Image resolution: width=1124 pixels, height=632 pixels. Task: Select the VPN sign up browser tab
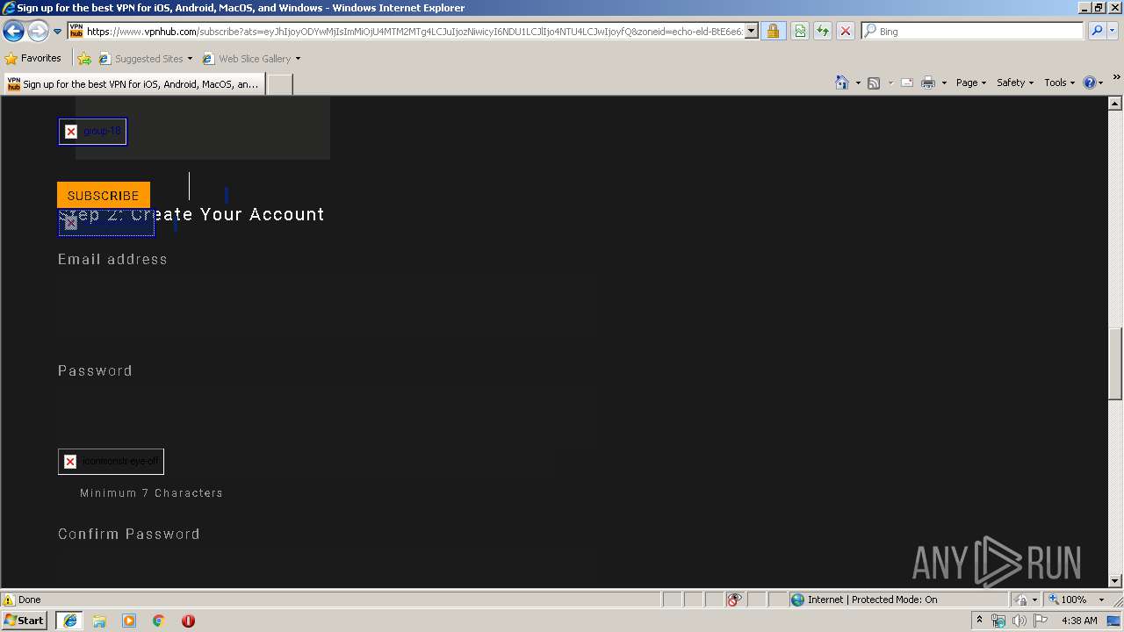click(133, 84)
